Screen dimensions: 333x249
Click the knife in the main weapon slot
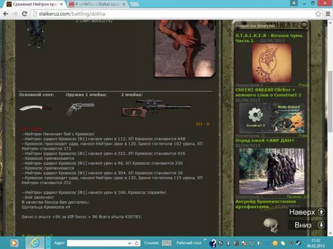tap(36, 106)
